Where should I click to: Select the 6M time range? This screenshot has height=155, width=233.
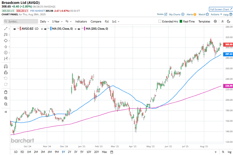[50, 152]
